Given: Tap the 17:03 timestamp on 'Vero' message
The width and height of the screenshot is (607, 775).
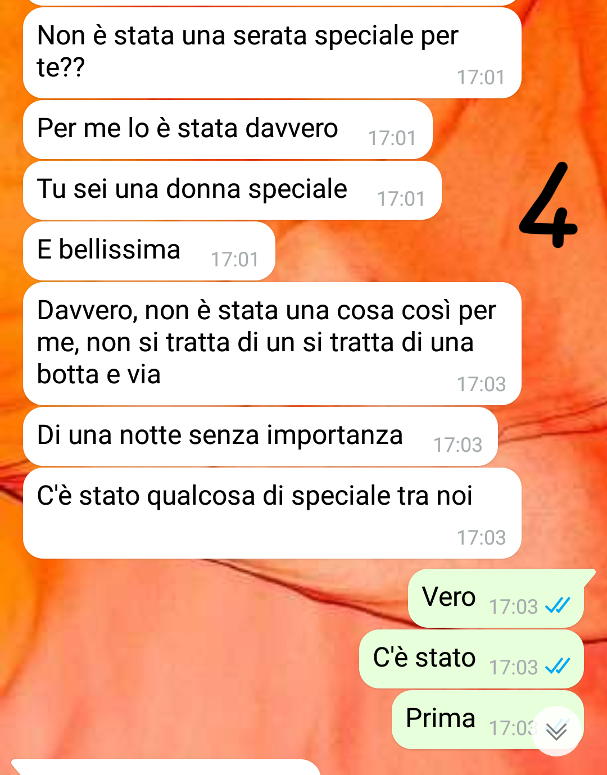Looking at the screenshot, I should point(513,607).
